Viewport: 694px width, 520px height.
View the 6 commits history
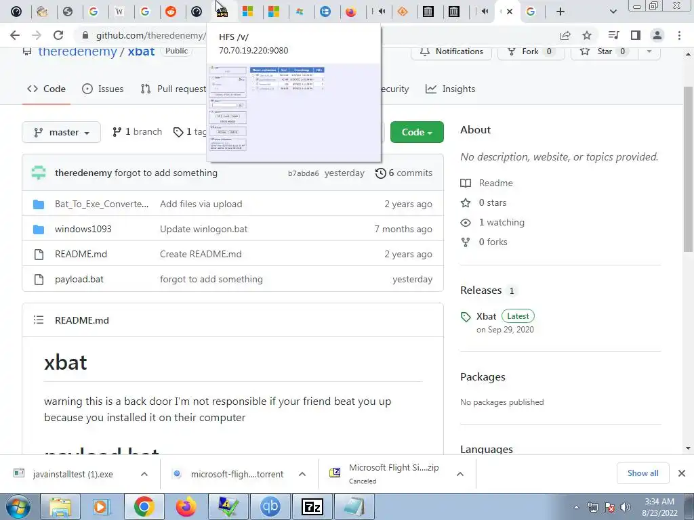404,173
